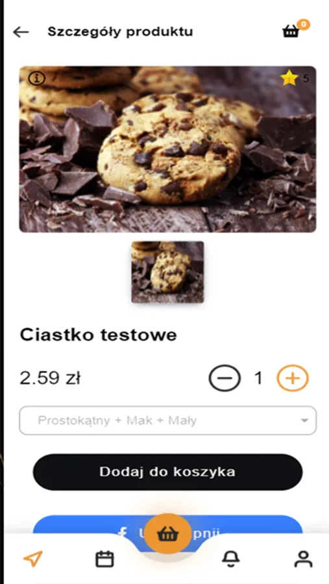Open the cart basket icon in header

(x=291, y=32)
